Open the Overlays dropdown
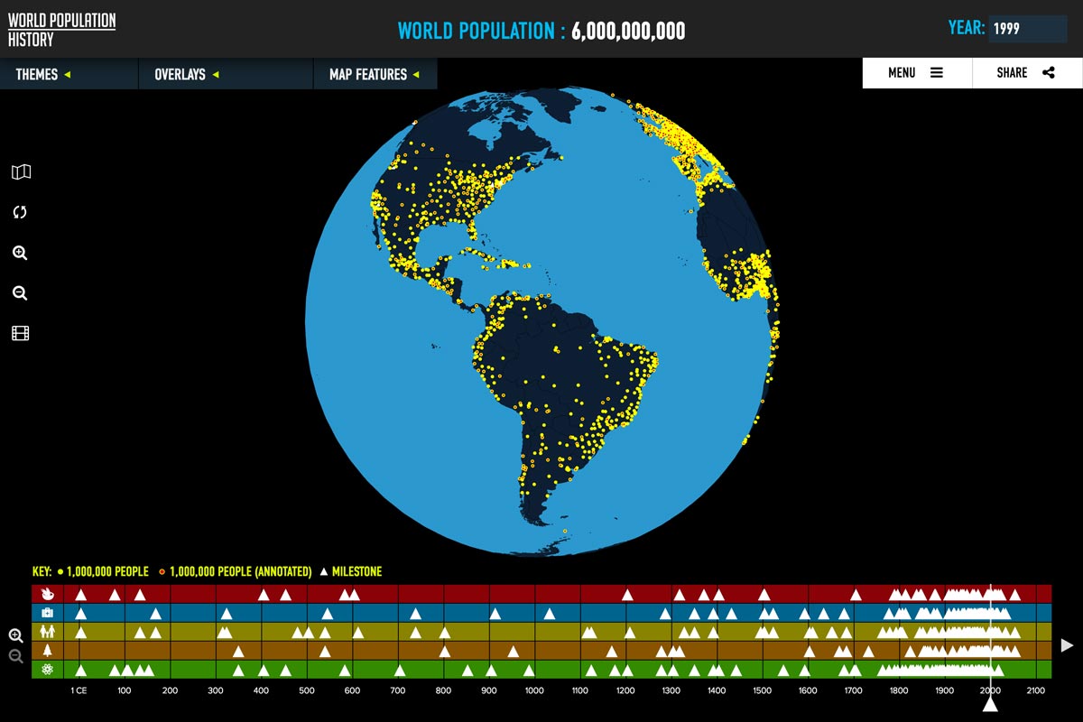Screen dimensions: 1083x722 (x=187, y=74)
